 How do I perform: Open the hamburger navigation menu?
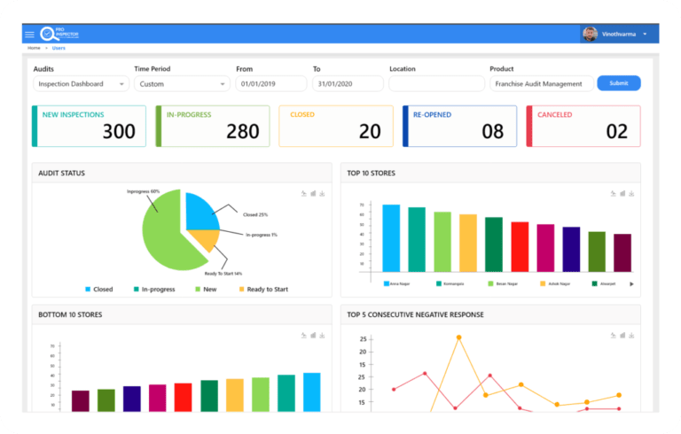29,35
